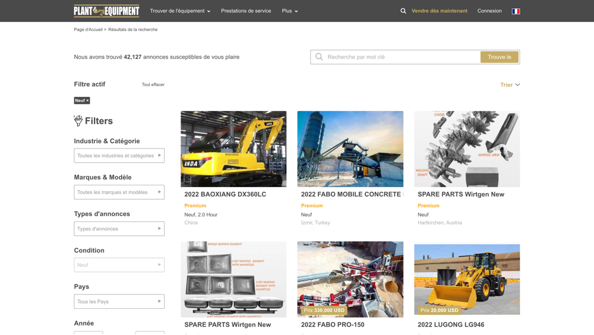Click the Izmir, Turkey location text
The height and width of the screenshot is (335, 594).
coord(315,223)
